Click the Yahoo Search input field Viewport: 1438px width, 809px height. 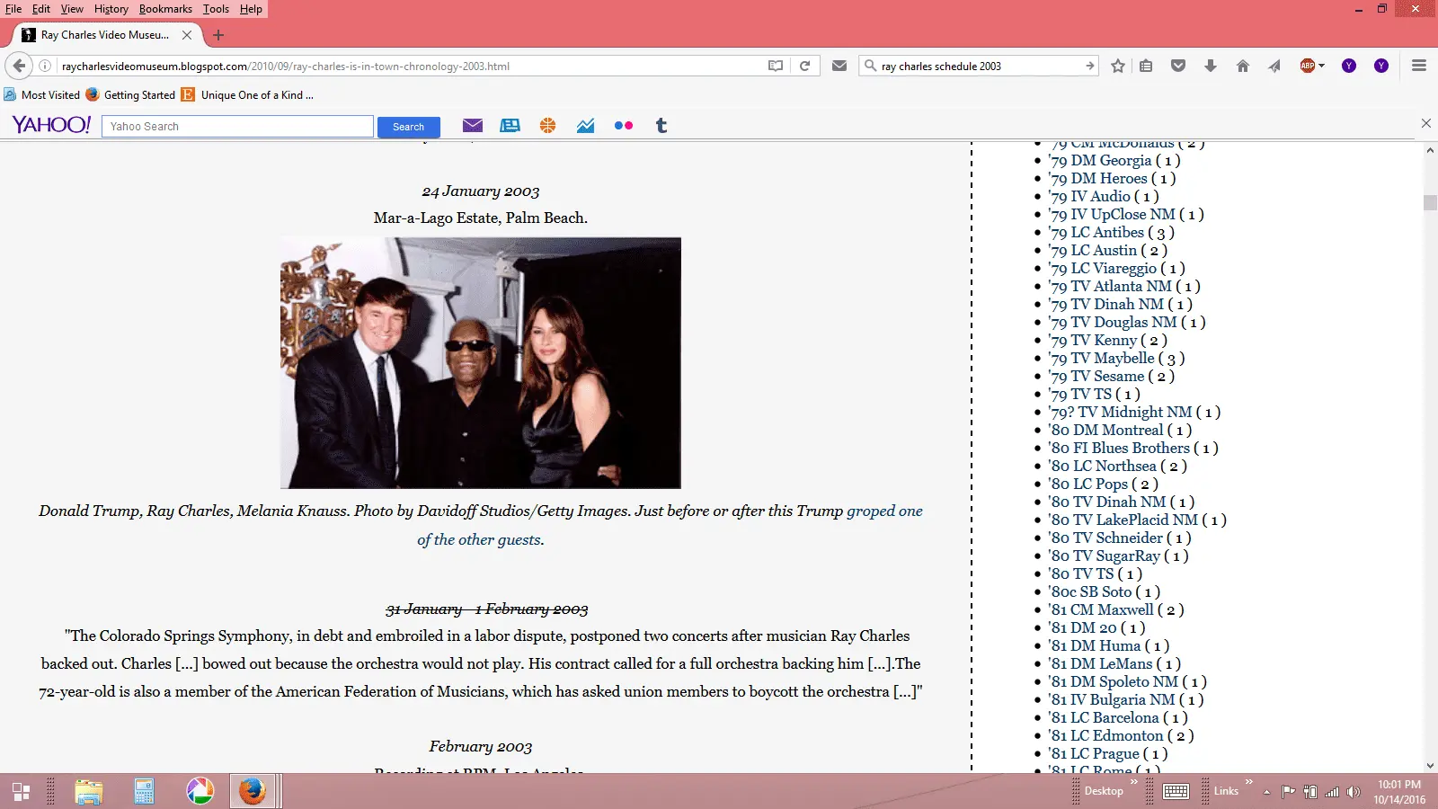(x=237, y=127)
